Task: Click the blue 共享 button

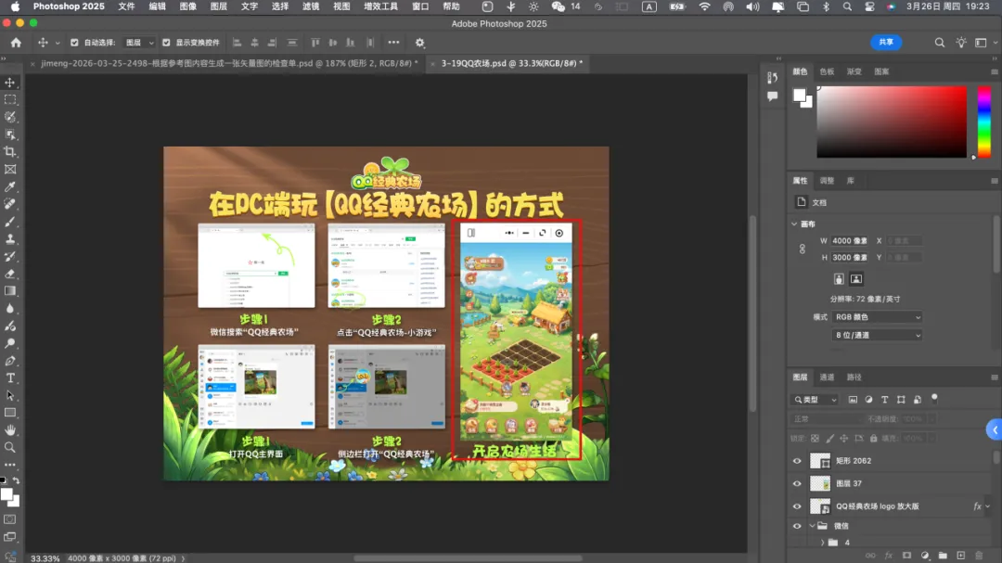Action: coord(885,43)
